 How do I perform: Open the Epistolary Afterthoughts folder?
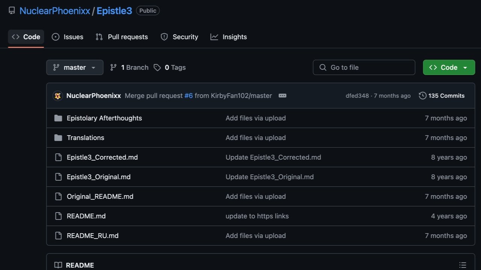104,118
